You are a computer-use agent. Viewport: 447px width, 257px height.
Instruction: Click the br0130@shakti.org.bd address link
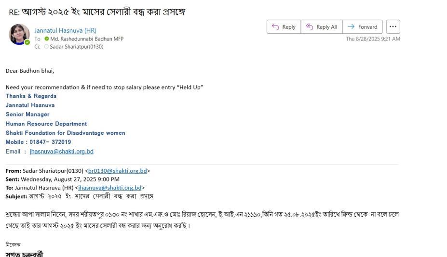tap(117, 171)
